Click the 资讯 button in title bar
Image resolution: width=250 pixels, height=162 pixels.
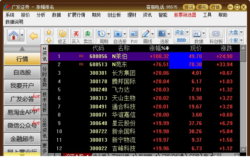pyautogui.click(x=189, y=7)
